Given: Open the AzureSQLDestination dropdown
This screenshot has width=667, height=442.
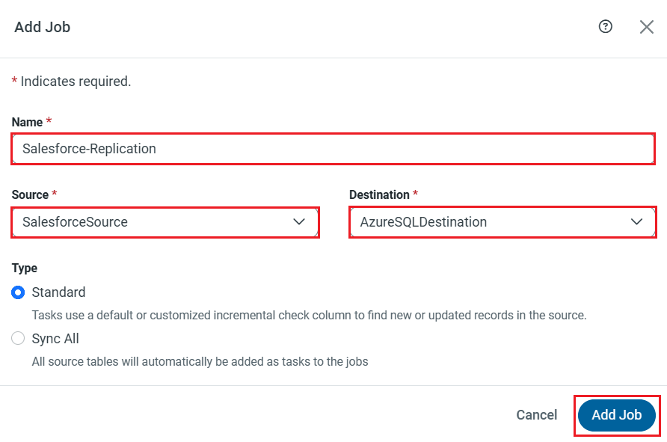Looking at the screenshot, I should click(x=502, y=221).
